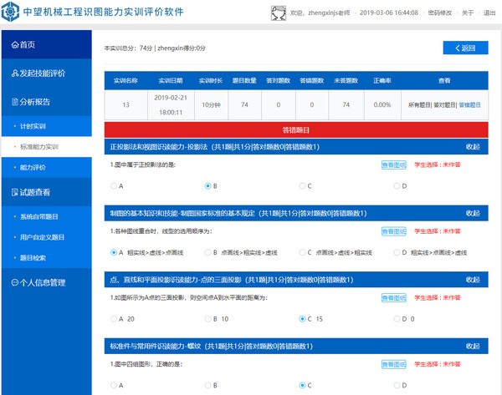
Task: View 答对题目 in results table
Action: click(445, 105)
